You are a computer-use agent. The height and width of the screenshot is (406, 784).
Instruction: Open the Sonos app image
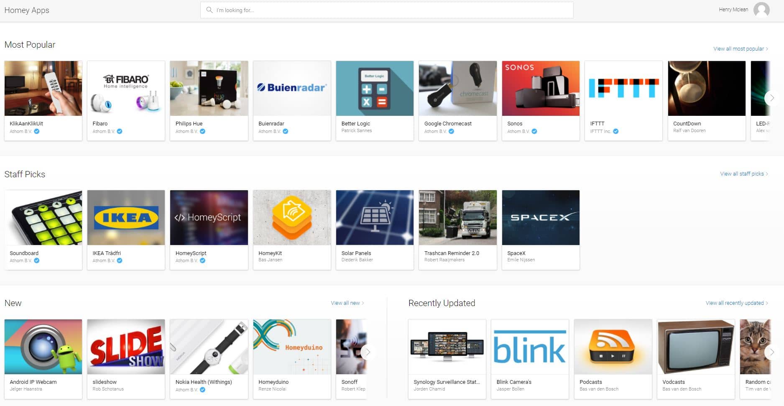pos(541,88)
